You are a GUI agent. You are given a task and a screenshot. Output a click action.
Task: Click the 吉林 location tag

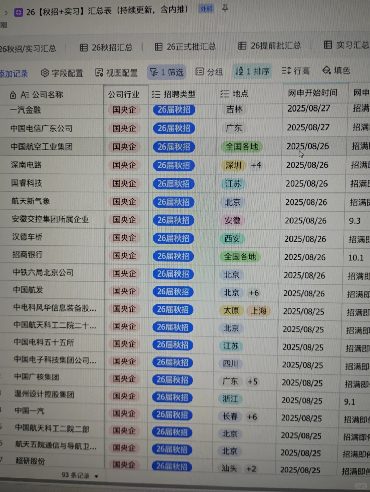click(x=235, y=109)
